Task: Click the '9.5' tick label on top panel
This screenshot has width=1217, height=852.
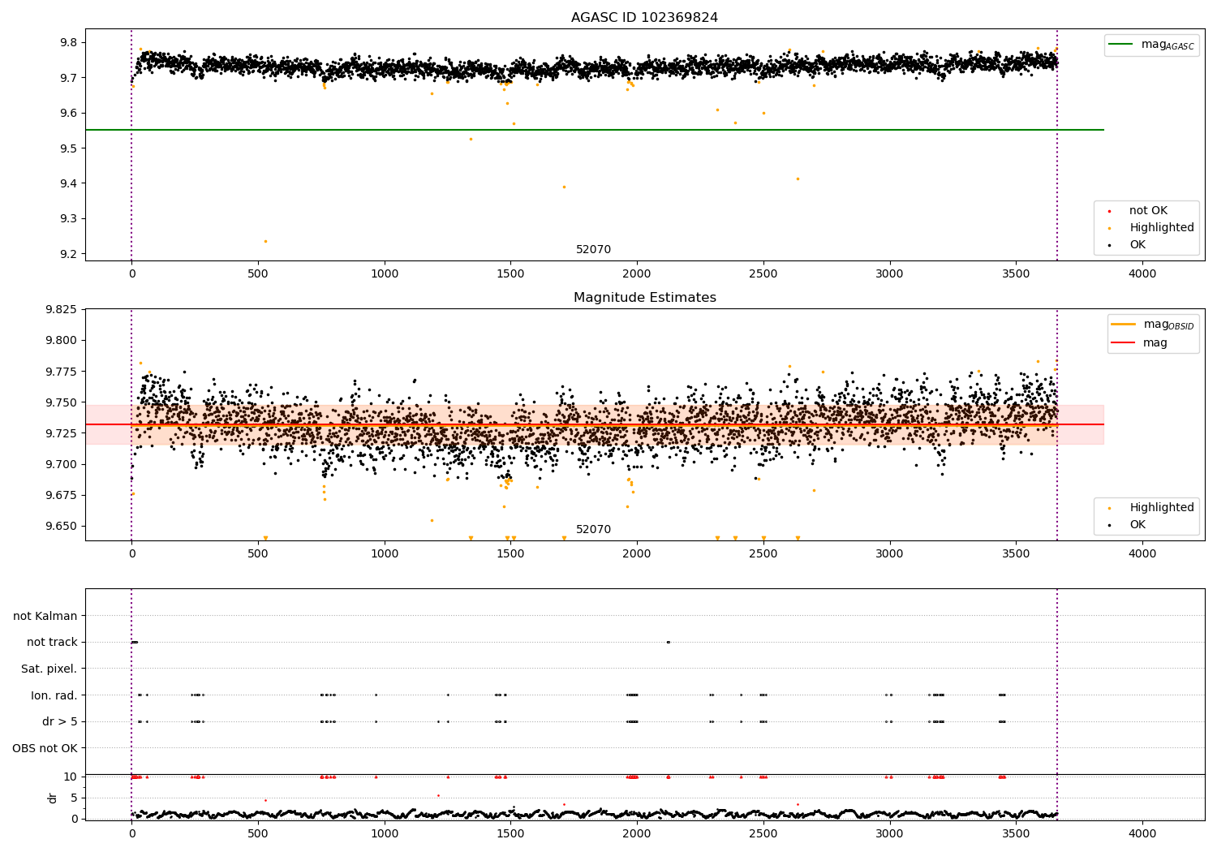Action: pyautogui.click(x=68, y=148)
